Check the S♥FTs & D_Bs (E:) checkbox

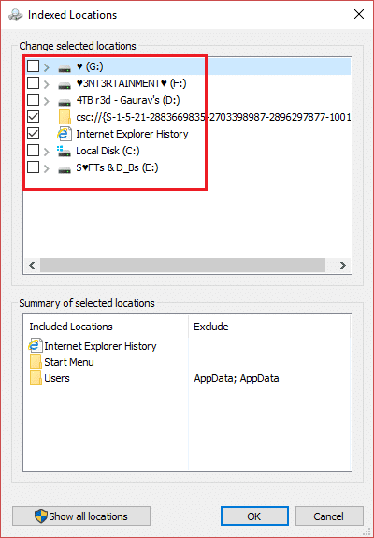(34, 167)
